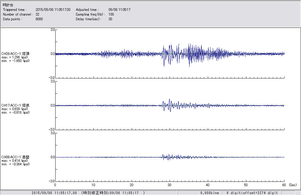Click the 0.000kine status bar field
301x195 pixels.
point(210,193)
